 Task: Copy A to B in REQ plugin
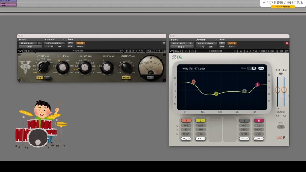[255, 51]
